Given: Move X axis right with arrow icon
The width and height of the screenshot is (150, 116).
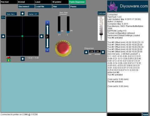Looking at the screenshot, I should pyautogui.click(x=42, y=36).
